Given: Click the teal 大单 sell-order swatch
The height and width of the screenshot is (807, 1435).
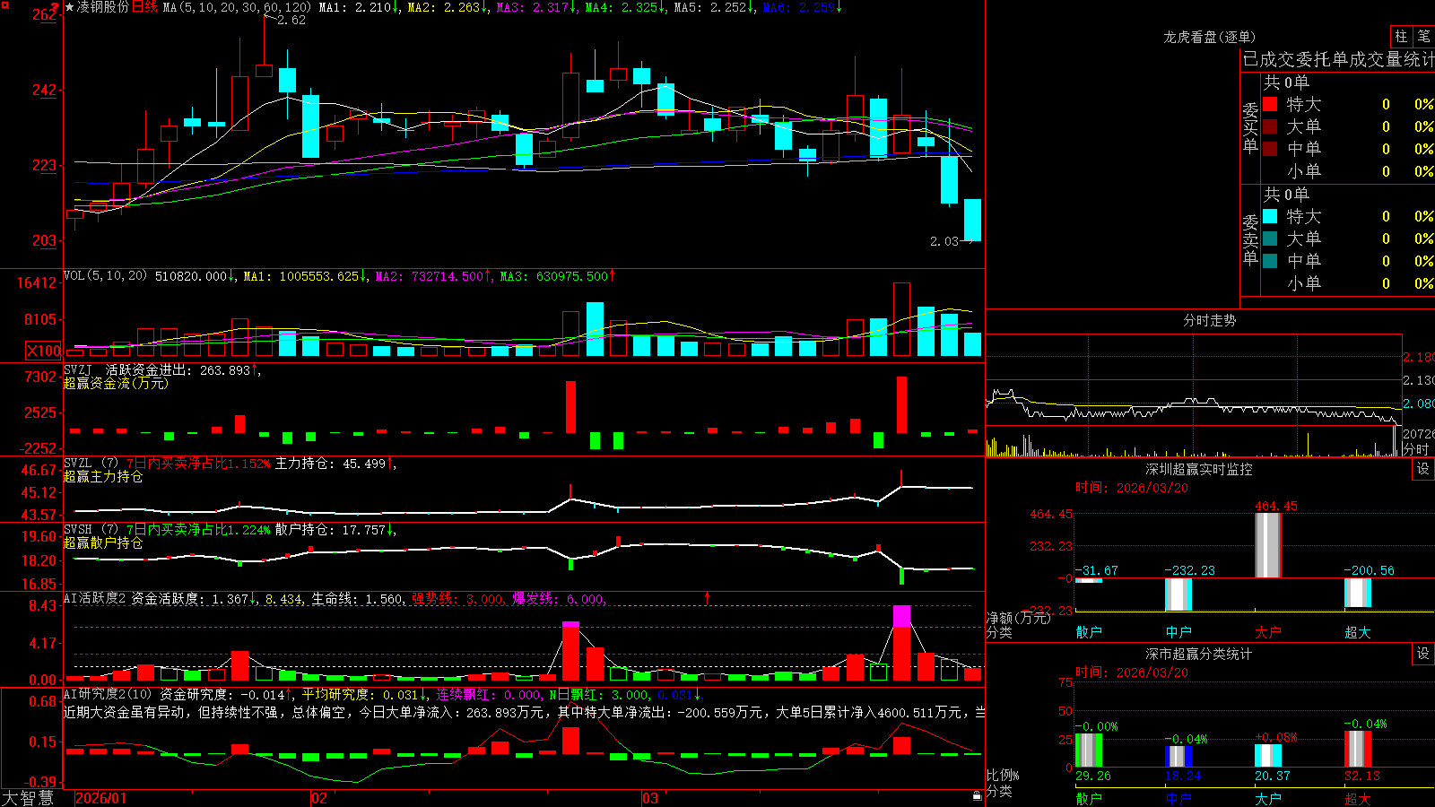Looking at the screenshot, I should click(1270, 239).
